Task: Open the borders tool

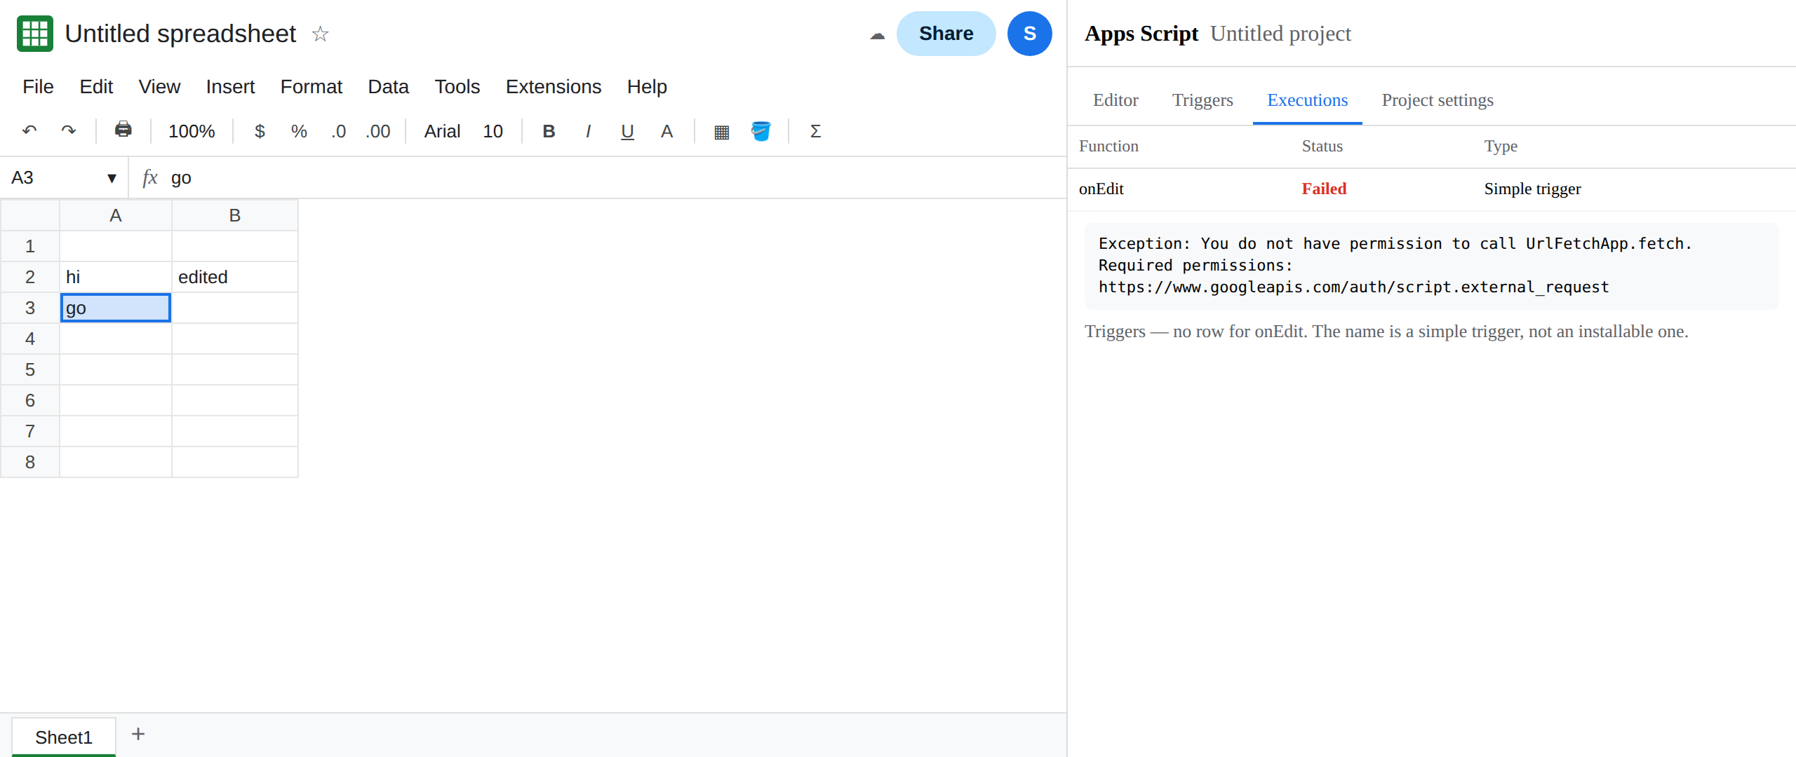Action: [x=721, y=131]
